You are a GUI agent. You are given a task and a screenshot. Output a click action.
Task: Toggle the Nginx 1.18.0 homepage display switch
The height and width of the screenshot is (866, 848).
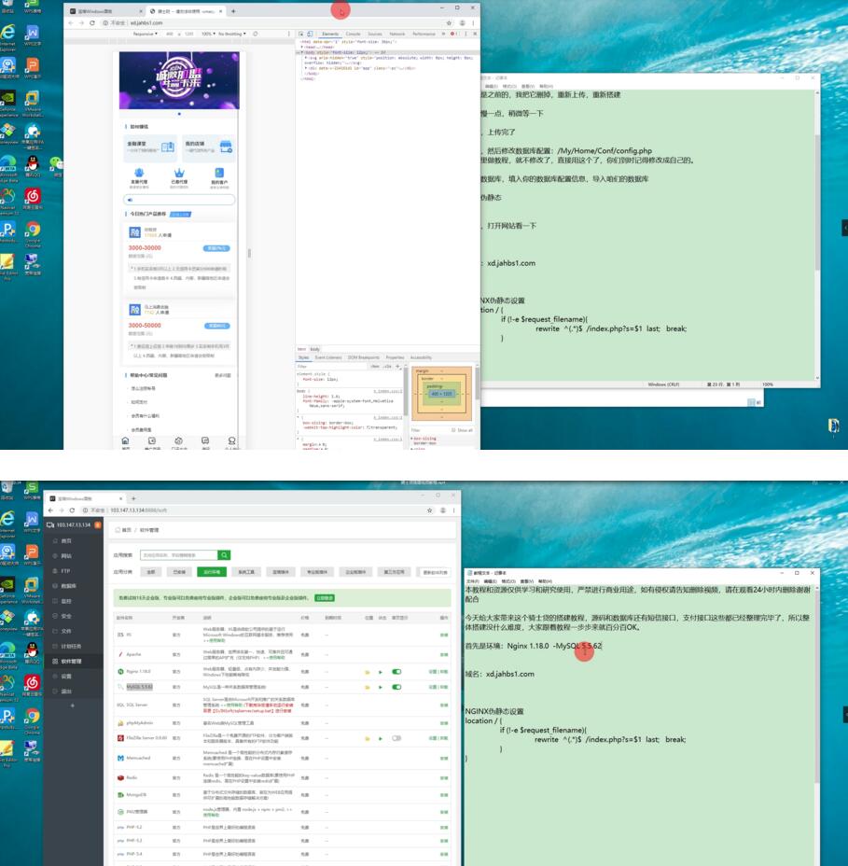pos(396,671)
